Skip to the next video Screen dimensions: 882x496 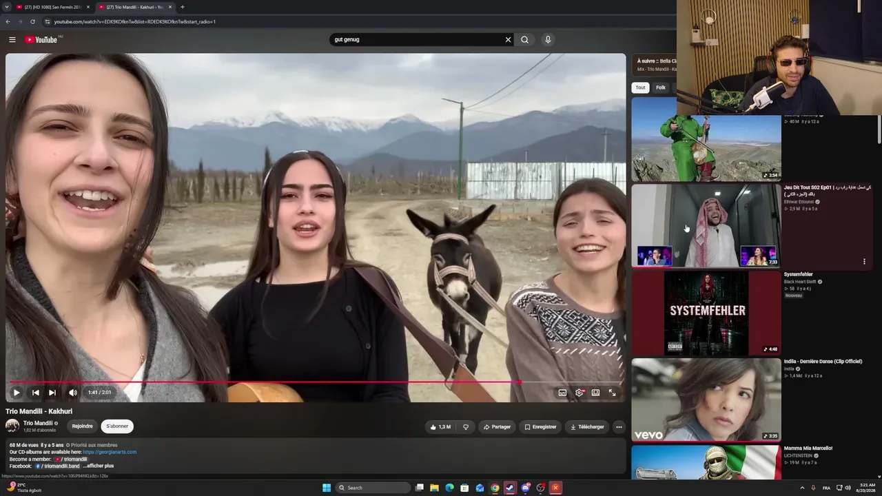click(x=52, y=393)
